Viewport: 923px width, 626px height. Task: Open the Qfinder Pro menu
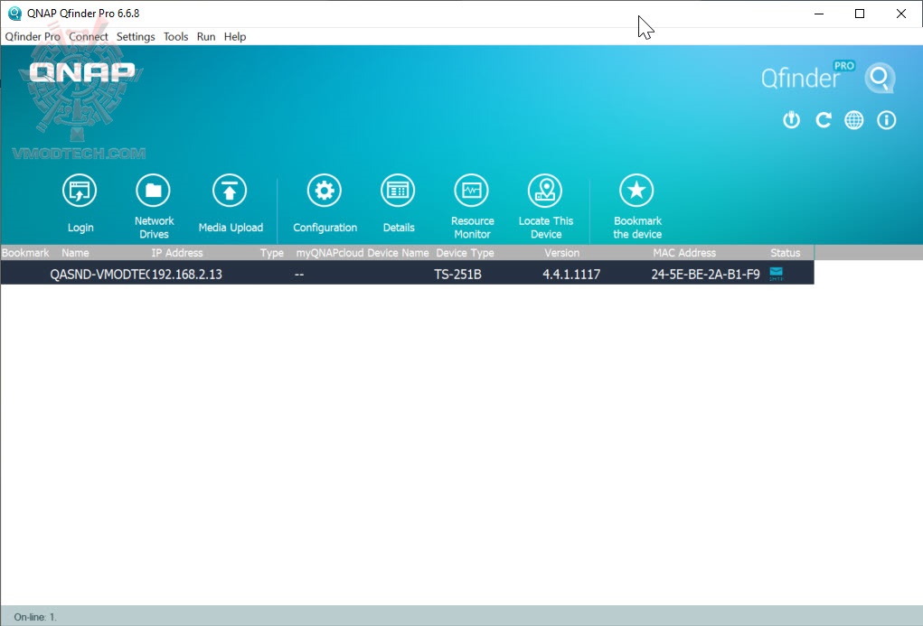tap(33, 36)
